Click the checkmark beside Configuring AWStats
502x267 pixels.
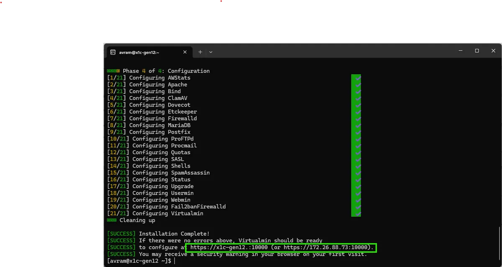pyautogui.click(x=356, y=78)
